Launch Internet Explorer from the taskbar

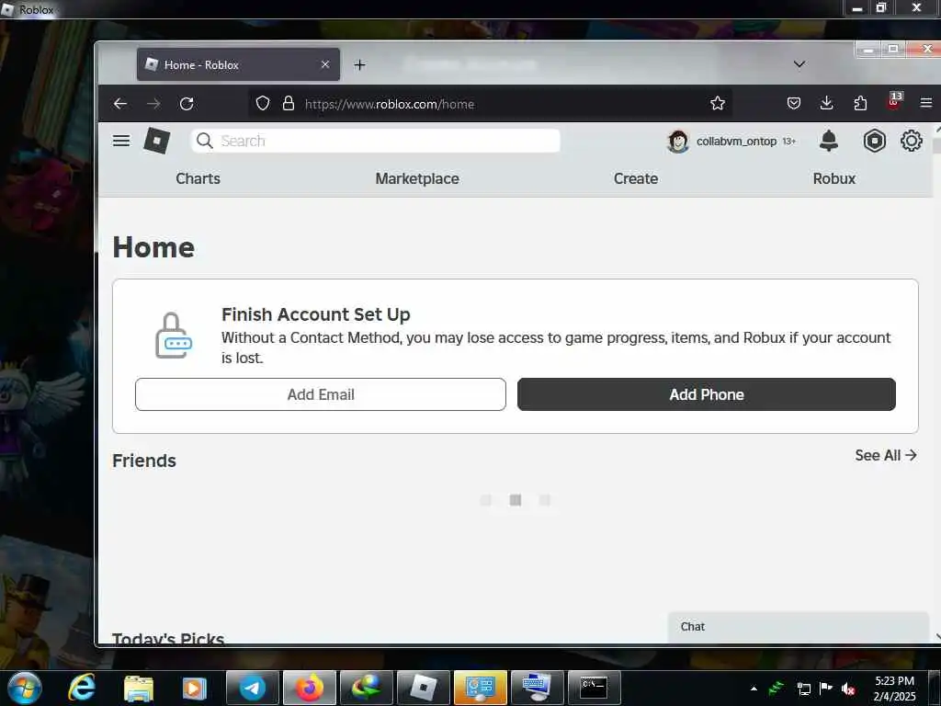click(x=82, y=688)
